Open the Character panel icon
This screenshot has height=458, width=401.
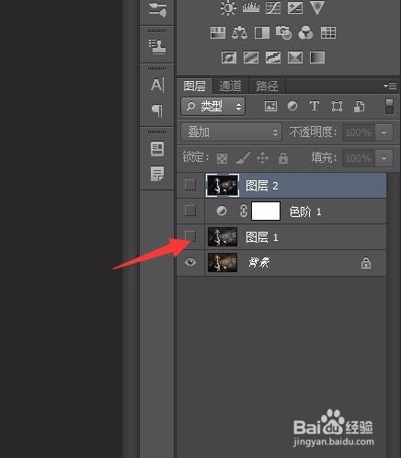157,85
